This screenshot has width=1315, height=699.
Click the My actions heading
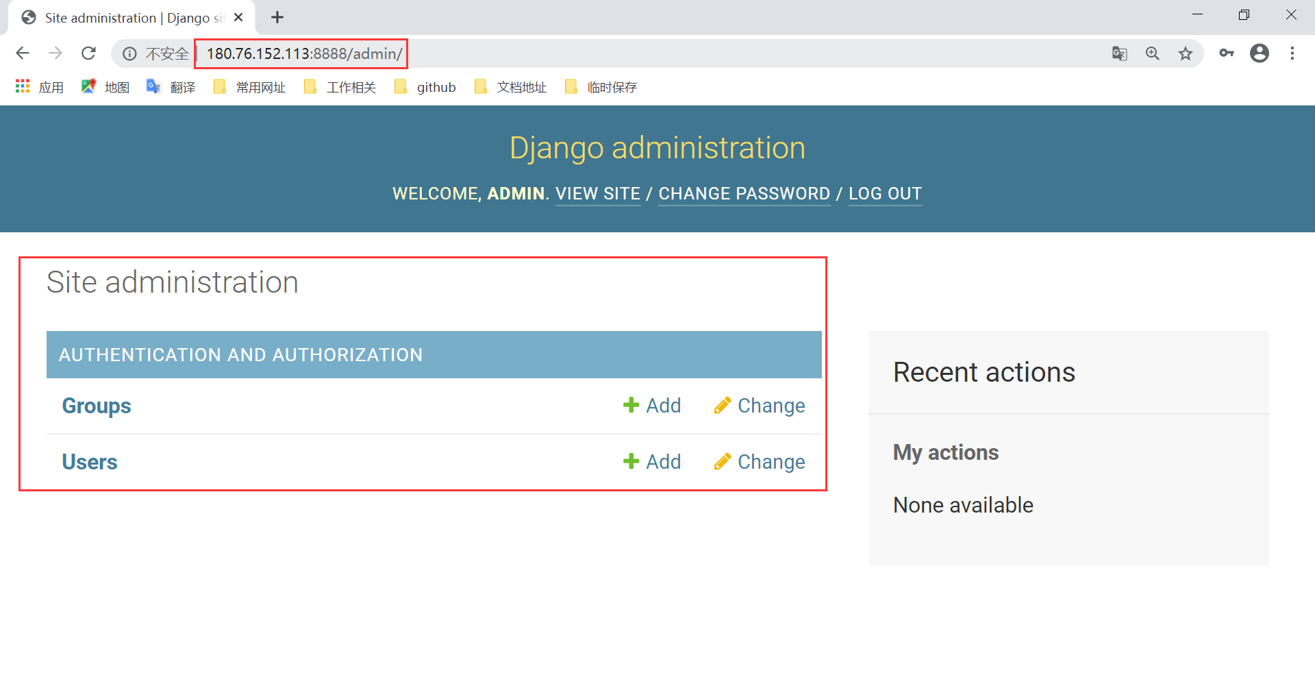click(x=946, y=452)
